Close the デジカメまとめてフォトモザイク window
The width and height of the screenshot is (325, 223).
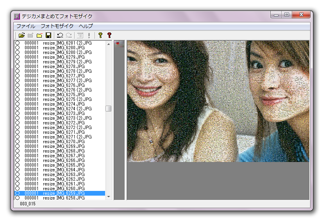[301, 14]
